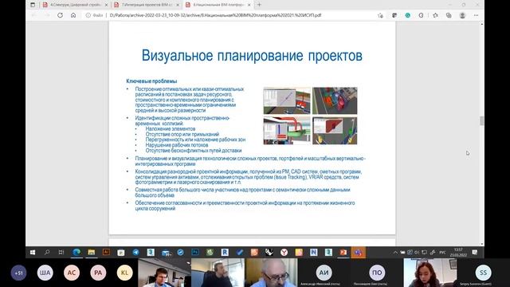Click the bottom-right slide image

(335, 131)
